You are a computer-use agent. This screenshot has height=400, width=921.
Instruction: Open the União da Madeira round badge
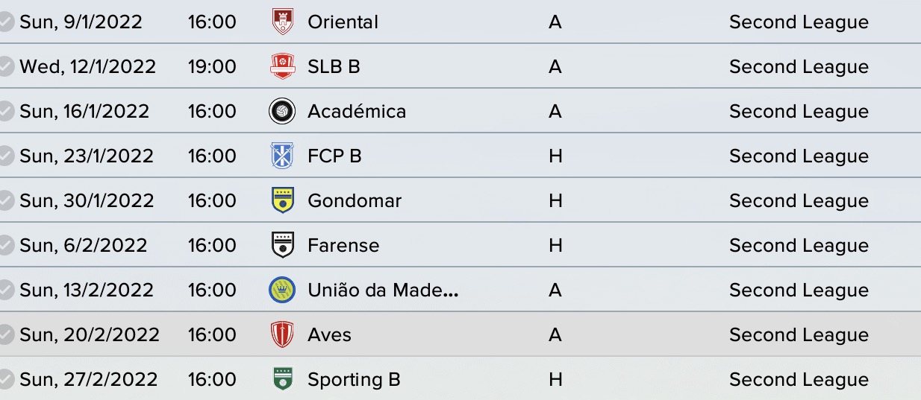pyautogui.click(x=282, y=290)
